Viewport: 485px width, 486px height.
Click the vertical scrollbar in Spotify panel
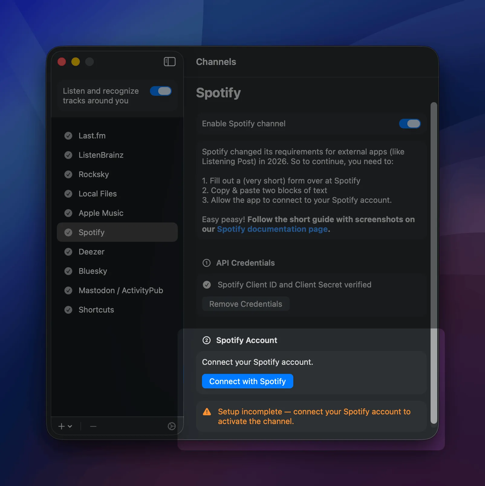point(434,263)
